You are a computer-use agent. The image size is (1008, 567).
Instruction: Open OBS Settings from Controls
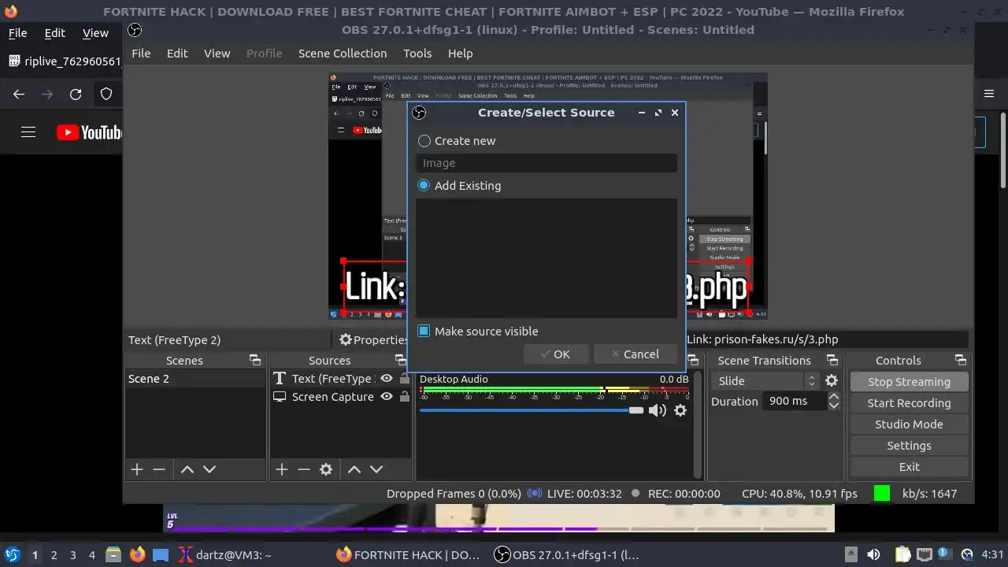point(909,446)
